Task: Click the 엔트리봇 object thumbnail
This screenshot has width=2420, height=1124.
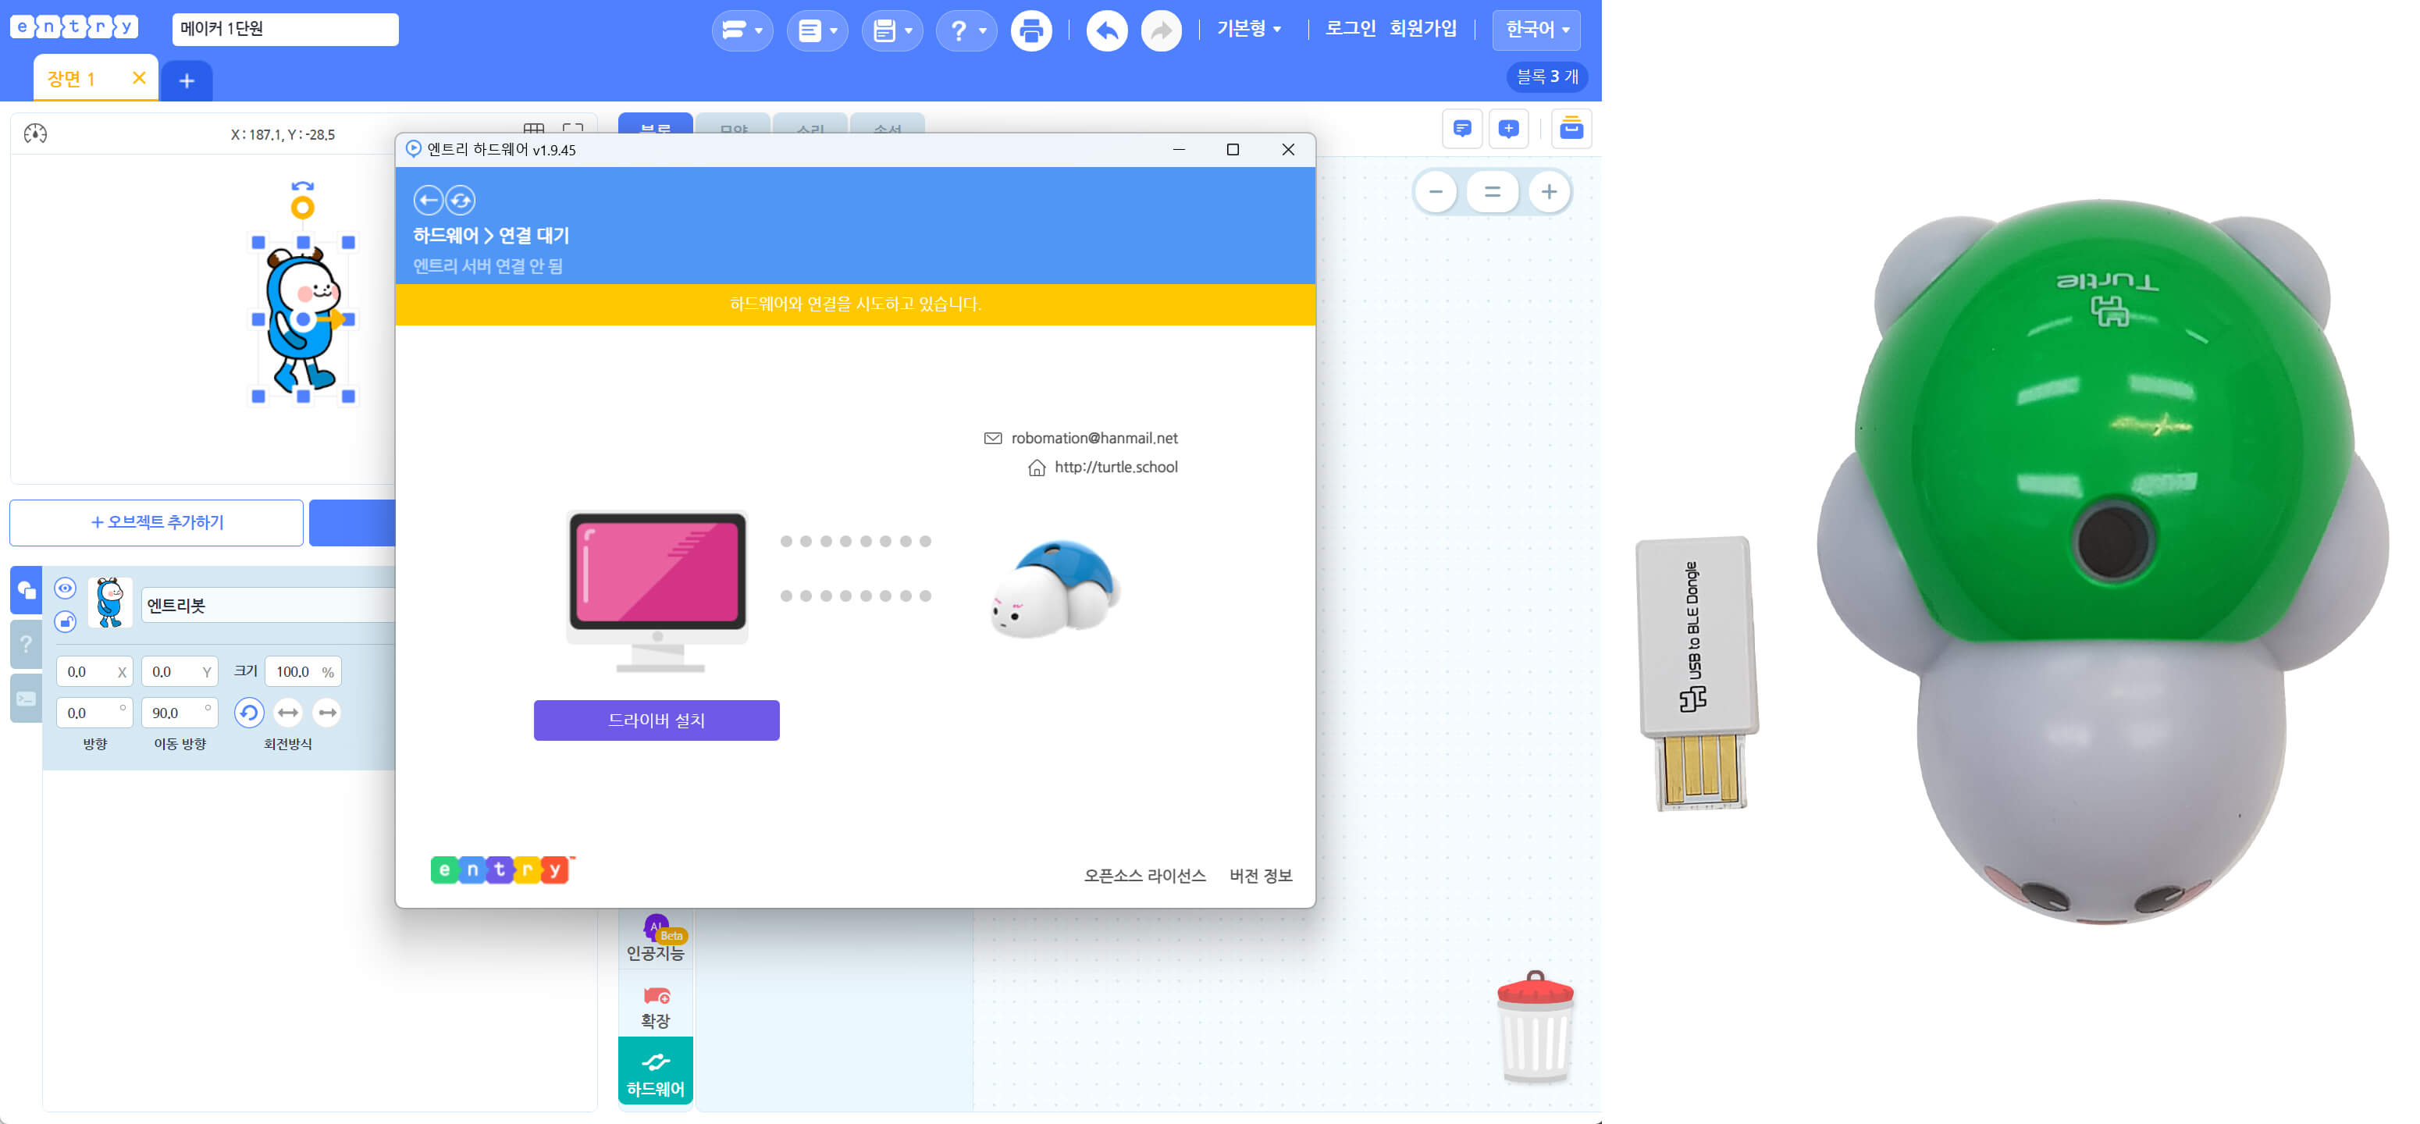Action: point(110,603)
